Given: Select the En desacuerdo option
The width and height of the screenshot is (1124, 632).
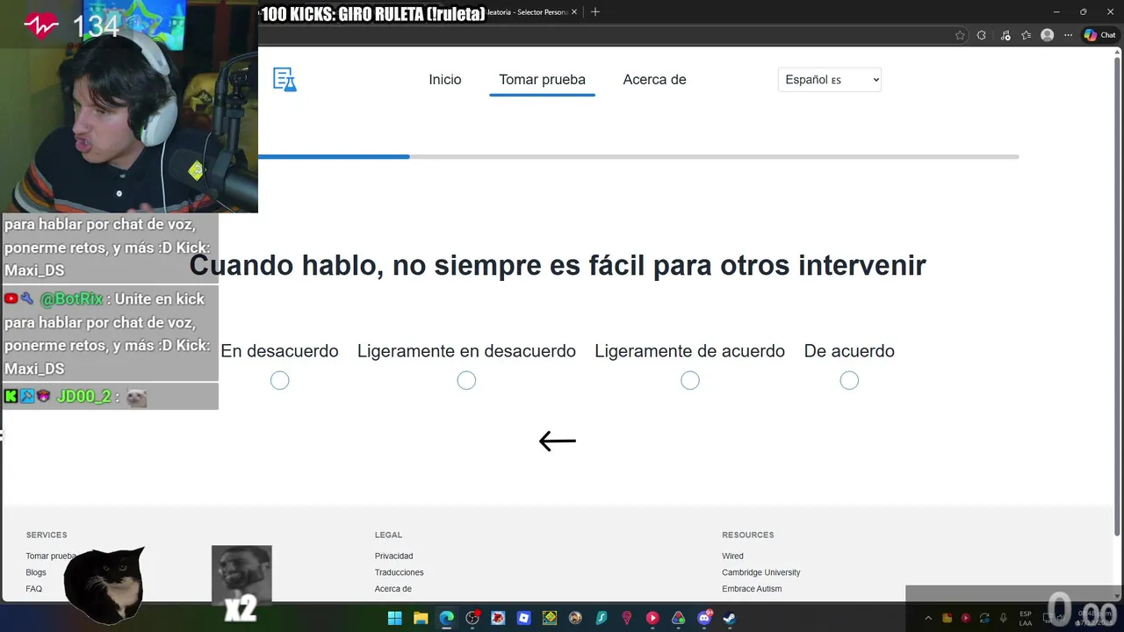Looking at the screenshot, I should point(279,380).
